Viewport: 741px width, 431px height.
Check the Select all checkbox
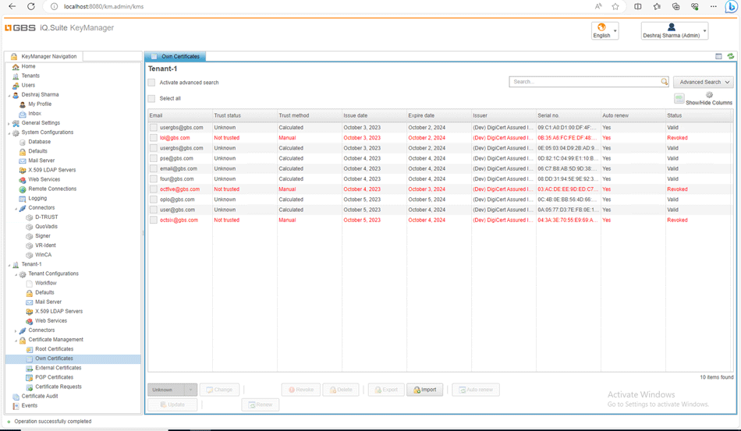(x=152, y=99)
